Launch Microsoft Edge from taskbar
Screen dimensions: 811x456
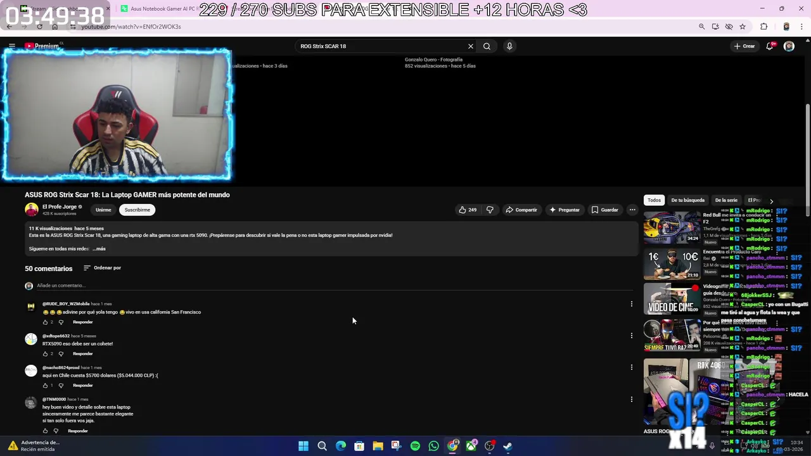click(341, 446)
